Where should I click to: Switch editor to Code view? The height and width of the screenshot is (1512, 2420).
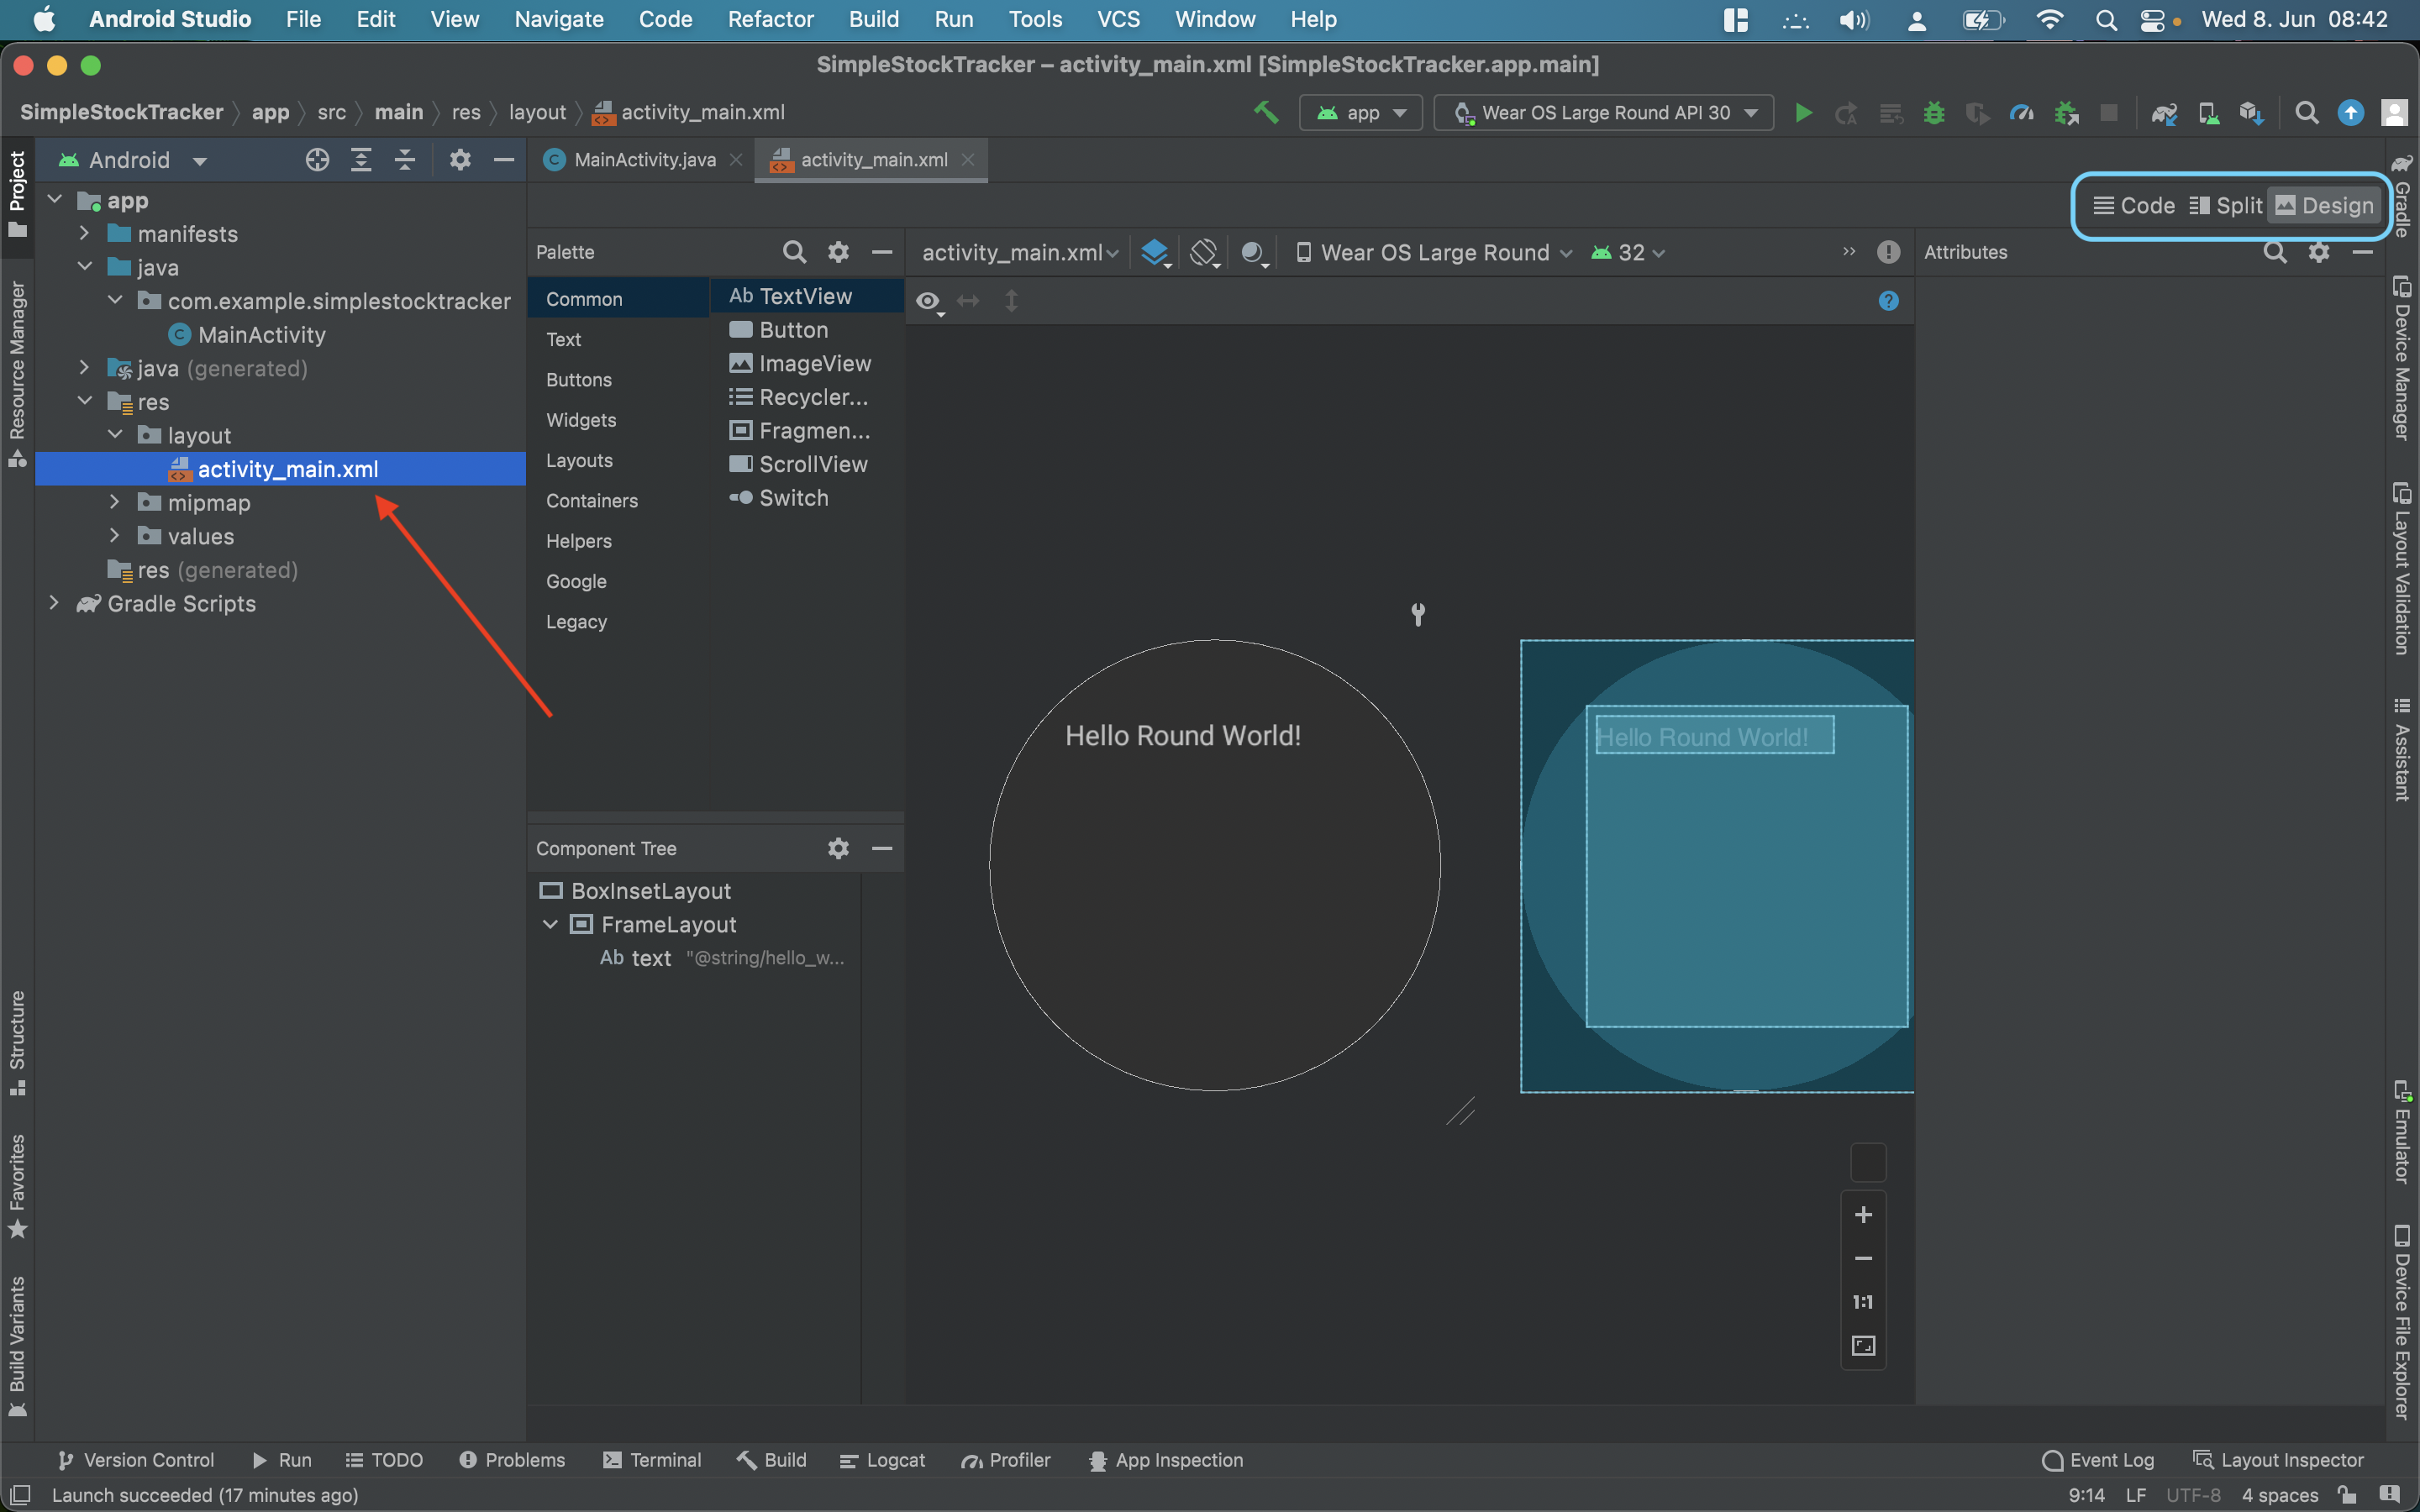(x=2134, y=206)
